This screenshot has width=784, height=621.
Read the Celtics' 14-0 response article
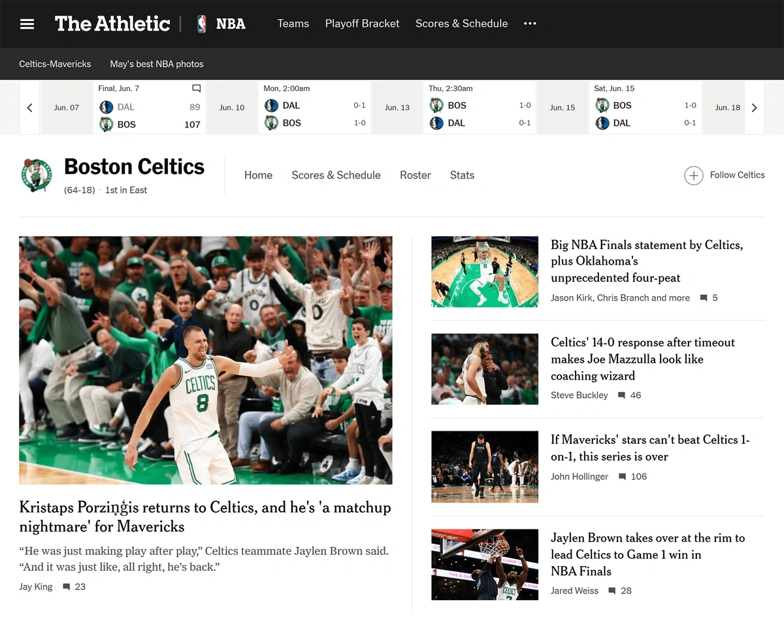[x=643, y=359]
